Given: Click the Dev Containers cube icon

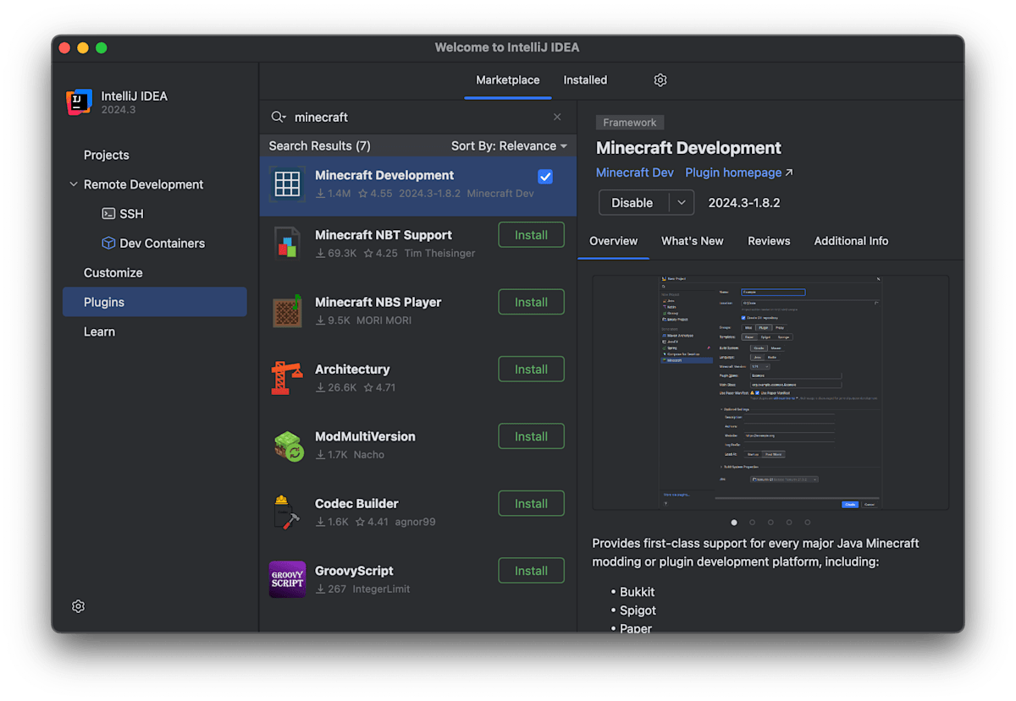Looking at the screenshot, I should click(x=108, y=243).
